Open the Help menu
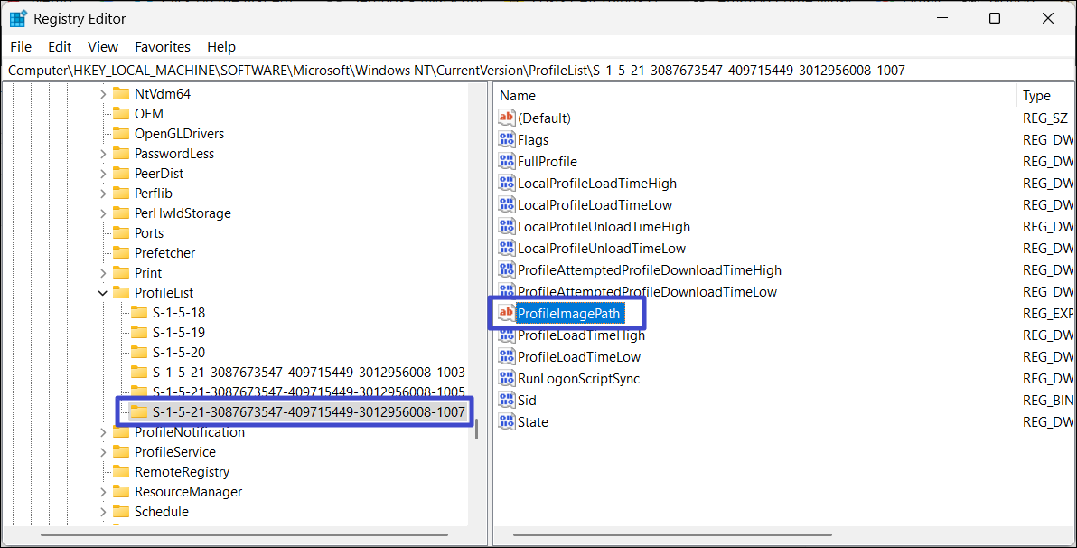The width and height of the screenshot is (1077, 548). (x=221, y=47)
